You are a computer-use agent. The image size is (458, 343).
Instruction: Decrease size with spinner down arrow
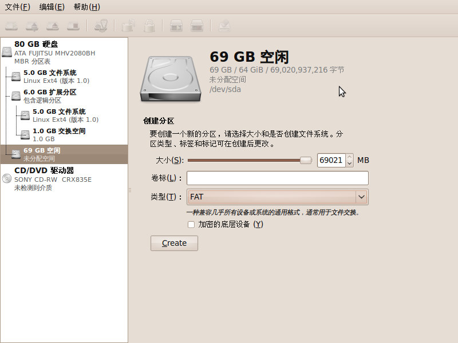tap(349, 163)
